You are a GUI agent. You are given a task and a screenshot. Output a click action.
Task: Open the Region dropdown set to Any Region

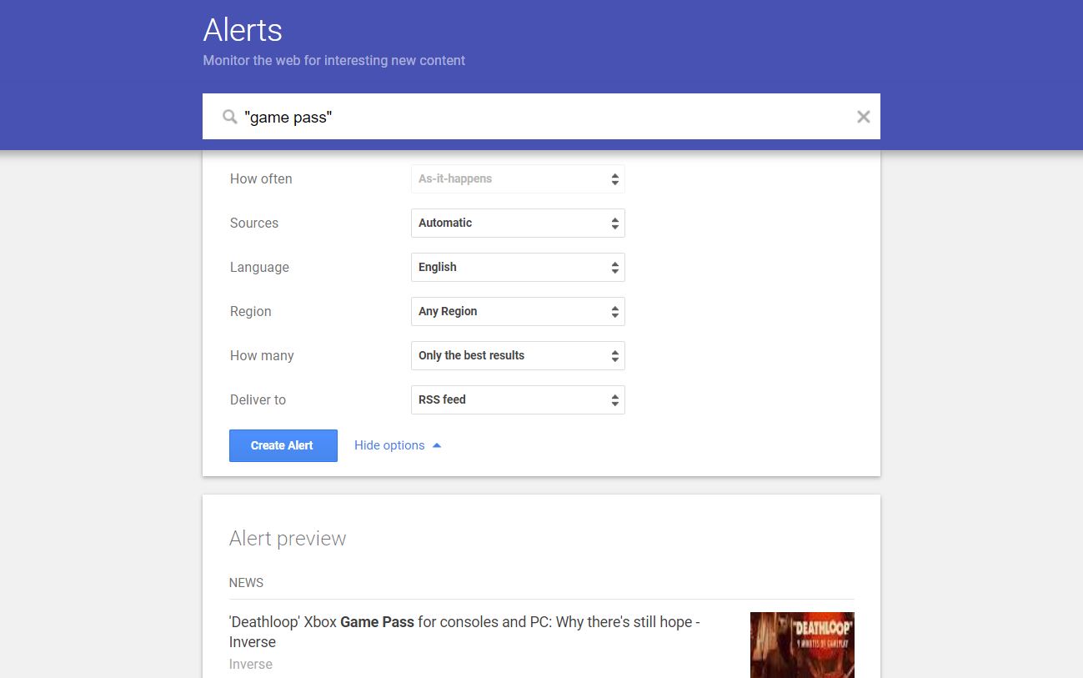pos(518,311)
